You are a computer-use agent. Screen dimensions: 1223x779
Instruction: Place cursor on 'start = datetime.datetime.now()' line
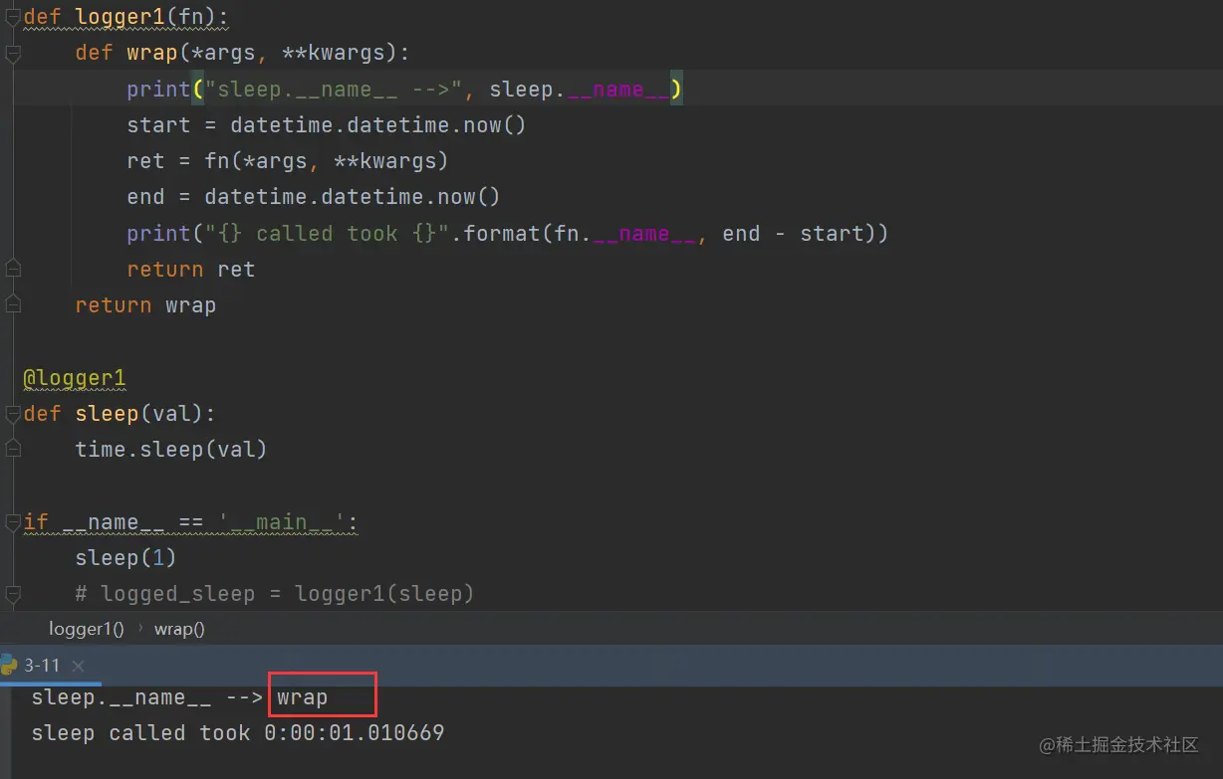tap(327, 125)
